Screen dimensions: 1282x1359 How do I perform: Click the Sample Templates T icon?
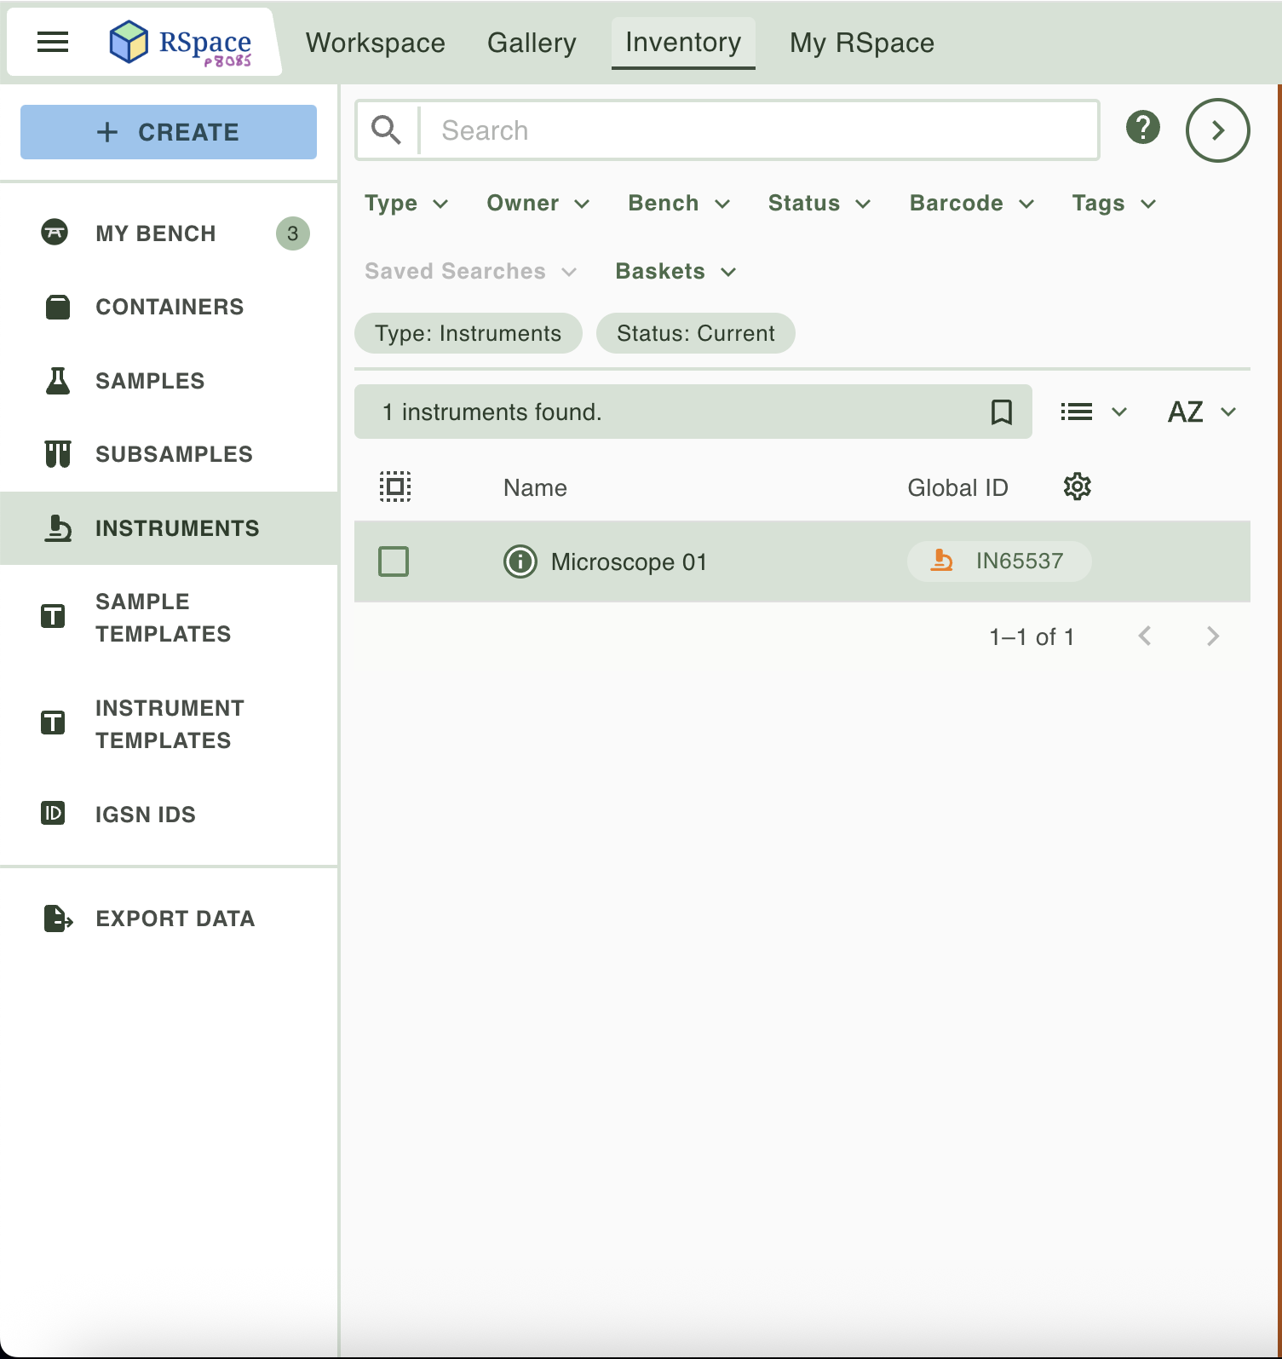[x=53, y=616]
